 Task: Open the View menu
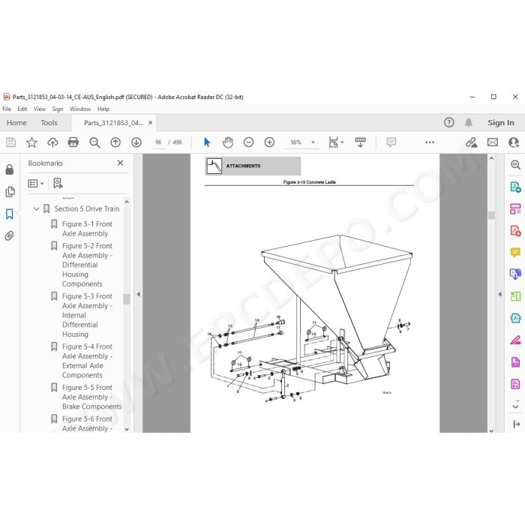coord(40,109)
